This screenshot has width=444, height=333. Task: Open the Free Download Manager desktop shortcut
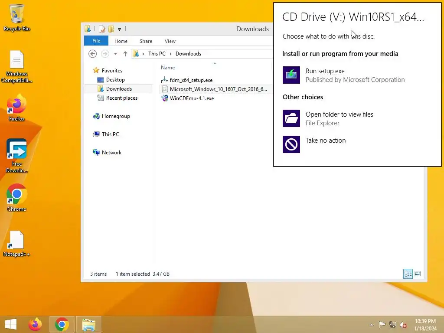tap(17, 156)
